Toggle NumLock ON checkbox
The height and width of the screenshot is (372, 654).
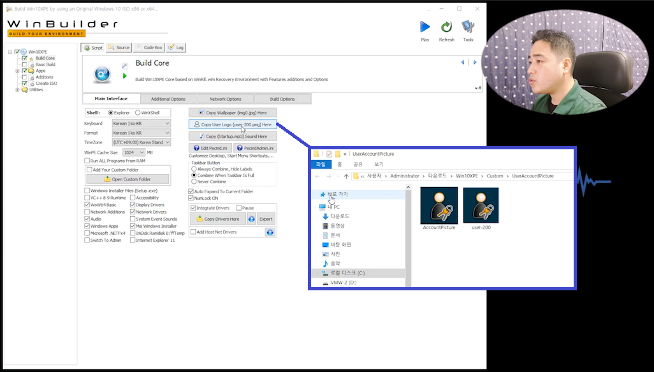[191, 198]
